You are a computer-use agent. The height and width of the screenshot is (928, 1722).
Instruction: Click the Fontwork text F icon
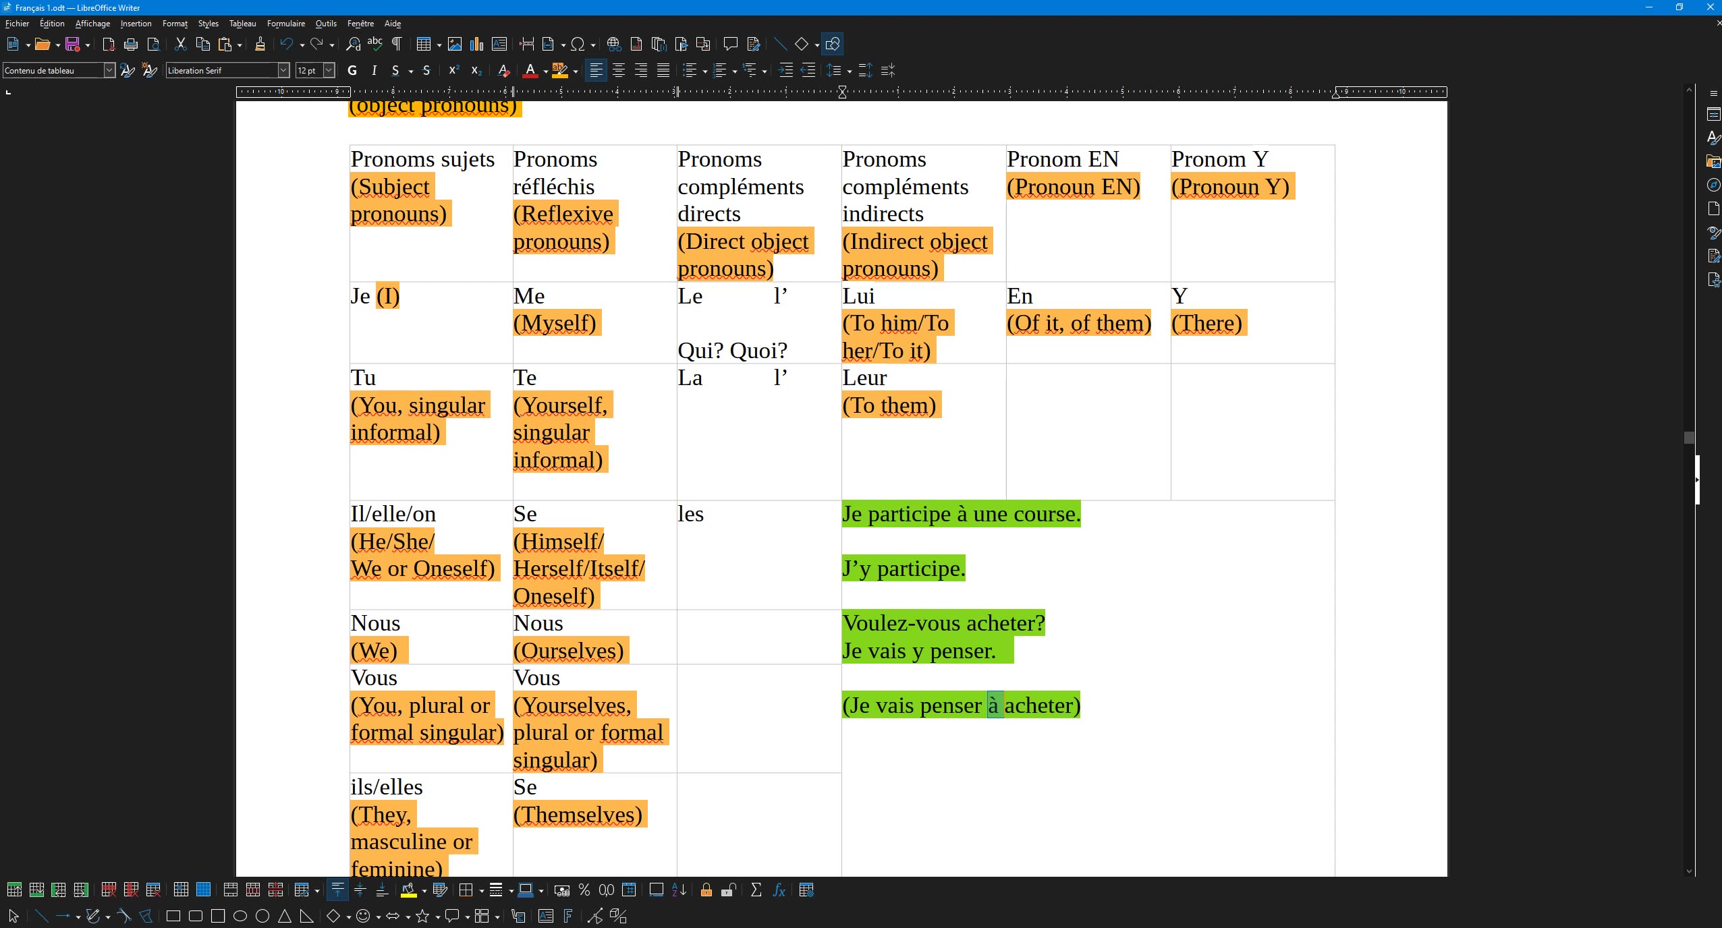coord(567,916)
